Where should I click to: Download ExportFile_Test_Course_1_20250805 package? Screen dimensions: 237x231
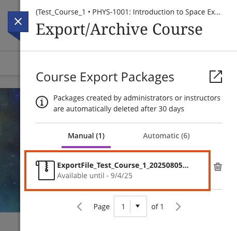123,165
